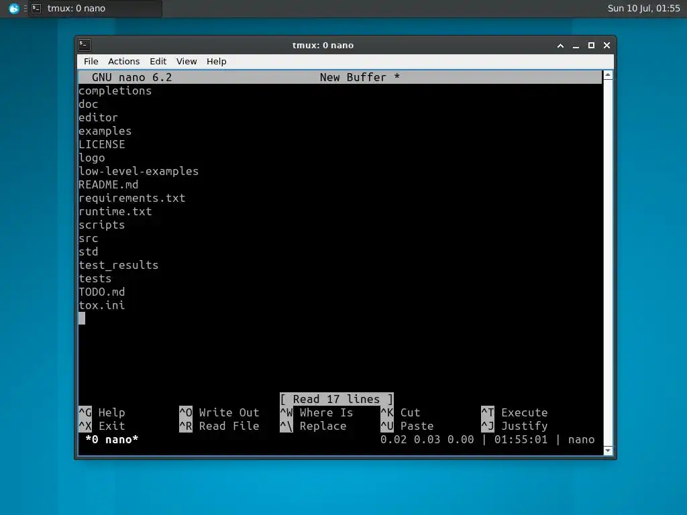Image resolution: width=687 pixels, height=515 pixels.
Task: Select the tmux: 0 nano taskbar entry
Action: pos(95,8)
